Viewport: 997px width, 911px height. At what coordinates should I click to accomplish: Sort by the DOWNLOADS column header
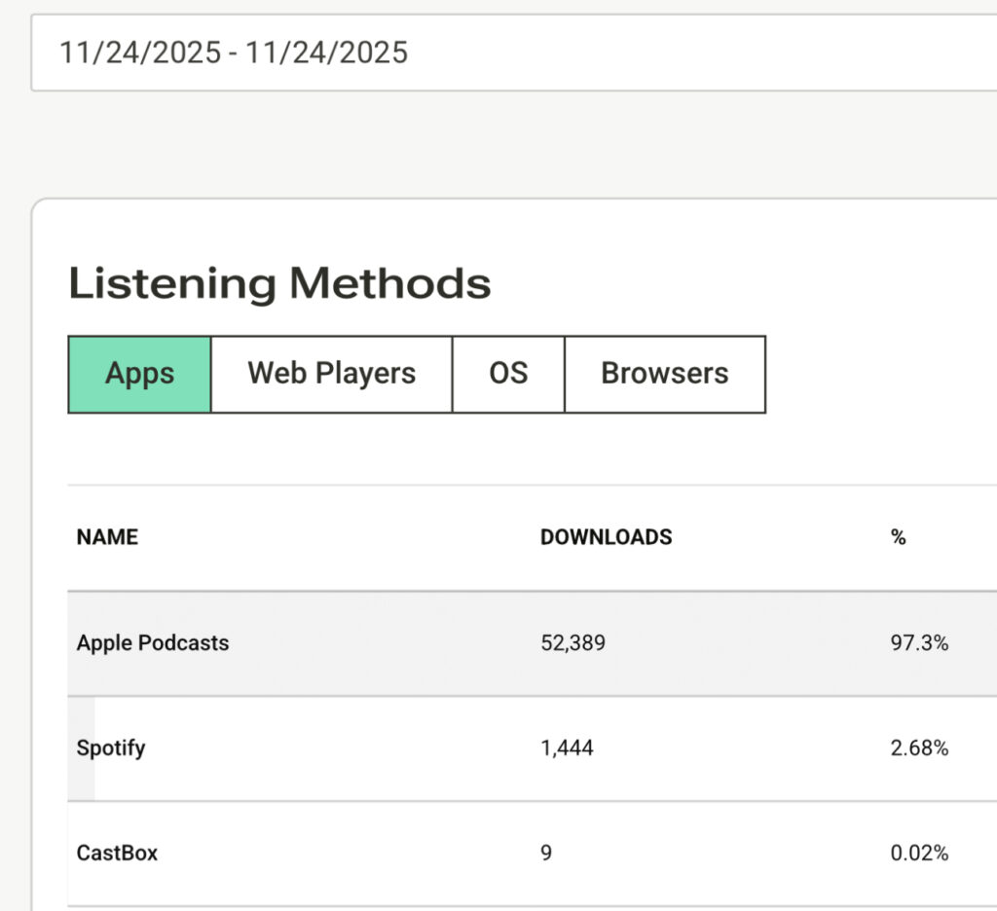pyautogui.click(x=606, y=537)
